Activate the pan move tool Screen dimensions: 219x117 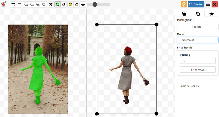(83, 4)
